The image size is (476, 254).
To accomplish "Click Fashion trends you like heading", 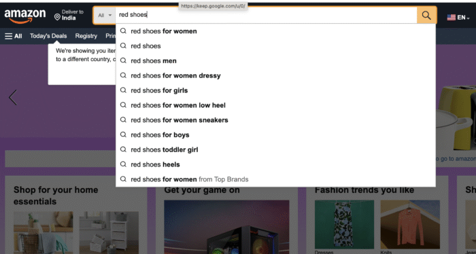I will (x=364, y=190).
